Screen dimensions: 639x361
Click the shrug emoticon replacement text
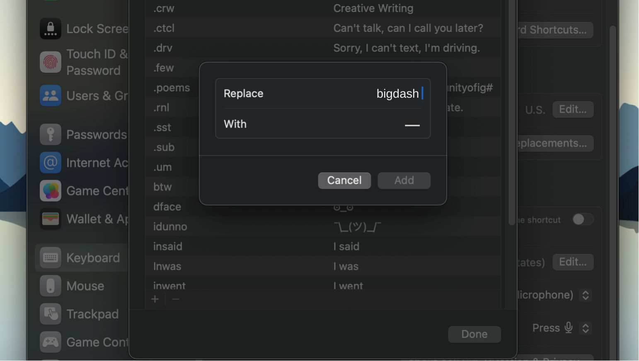[x=357, y=227]
